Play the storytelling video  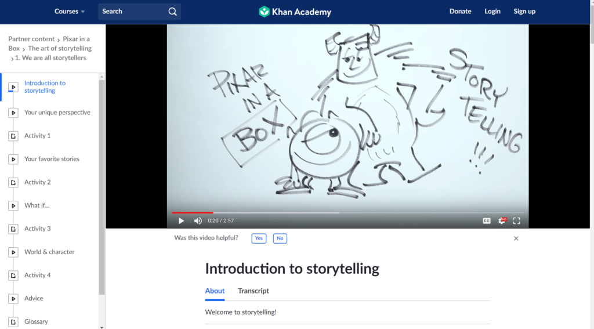tap(181, 220)
